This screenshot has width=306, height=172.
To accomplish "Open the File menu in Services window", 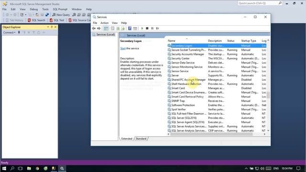I will (x=95, y=23).
